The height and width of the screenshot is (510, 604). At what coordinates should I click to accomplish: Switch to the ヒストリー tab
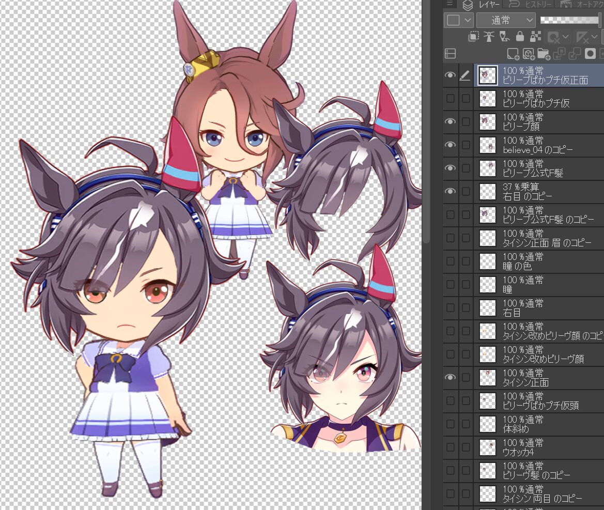point(528,5)
